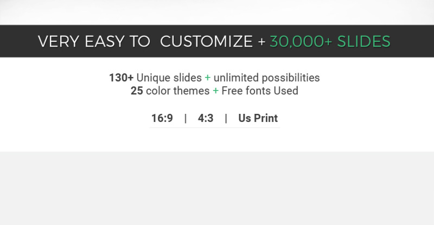Viewport: 434px width, 225px height.
Task: Select the 16:9 aspect ratio option
Action: 162,118
